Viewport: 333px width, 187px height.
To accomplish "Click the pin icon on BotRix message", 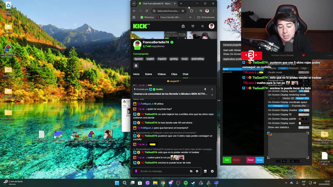I will [x=205, y=89].
